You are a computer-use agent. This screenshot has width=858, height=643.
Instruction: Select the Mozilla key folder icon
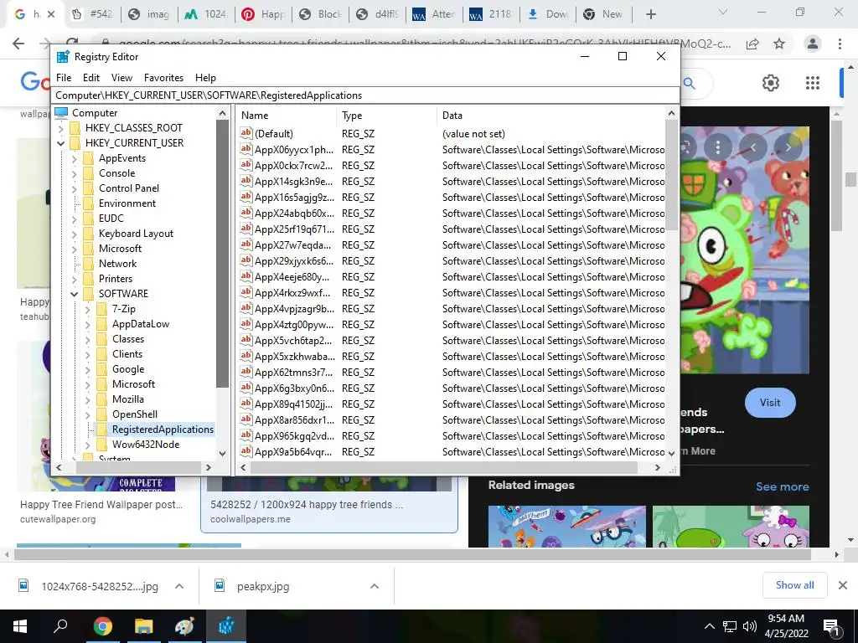(x=101, y=399)
